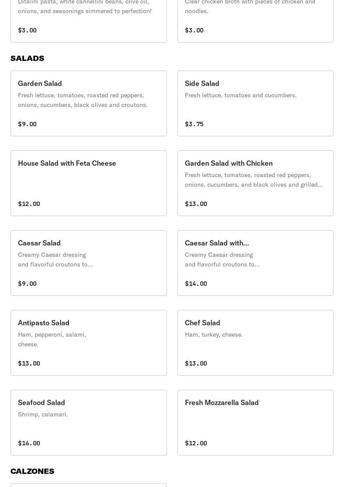Click the "Ham, turkey, cheese." description
This screenshot has width=344, height=487.
(x=213, y=334)
